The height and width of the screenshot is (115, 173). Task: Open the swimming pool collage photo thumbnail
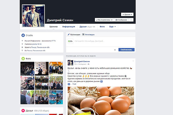[x=56, y=97]
